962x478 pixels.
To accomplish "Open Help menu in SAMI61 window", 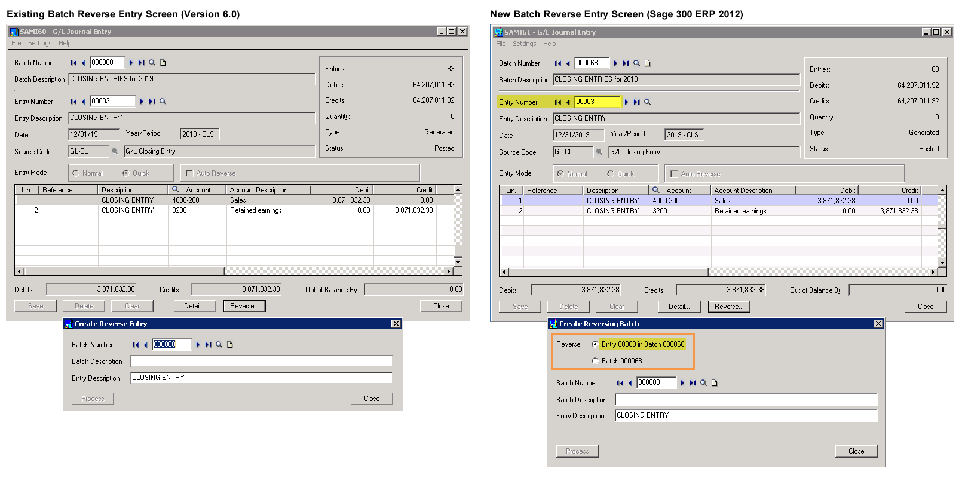I will pyautogui.click(x=550, y=44).
